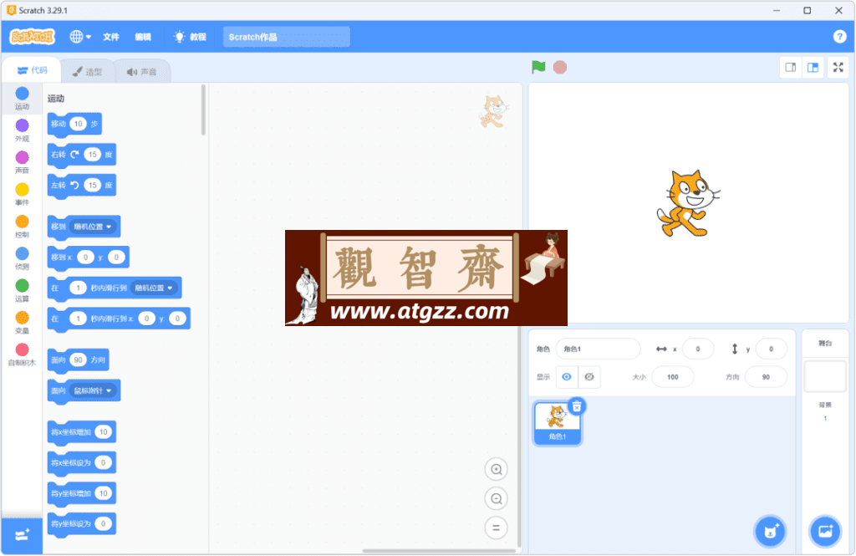The height and width of the screenshot is (556, 856).
Task: Open the language globe menu
Action: 79,37
